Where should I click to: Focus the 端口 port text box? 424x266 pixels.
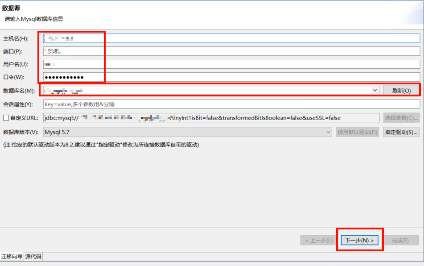point(231,51)
